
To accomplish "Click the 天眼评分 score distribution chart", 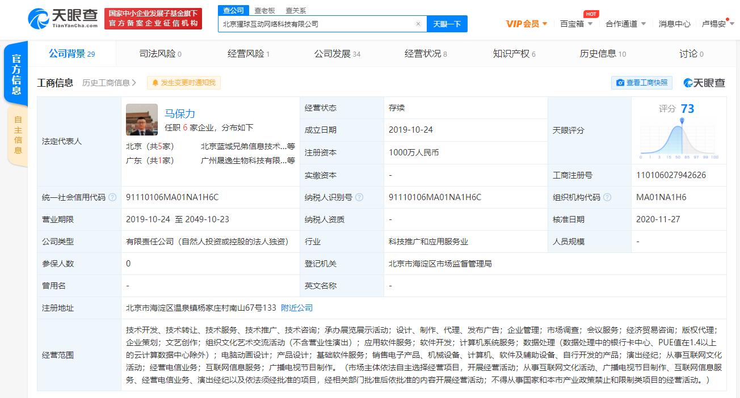I will tap(679, 138).
